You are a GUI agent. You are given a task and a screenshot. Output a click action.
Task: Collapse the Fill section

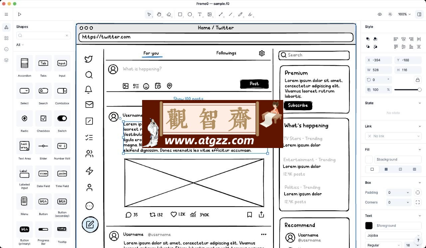pyautogui.click(x=419, y=149)
